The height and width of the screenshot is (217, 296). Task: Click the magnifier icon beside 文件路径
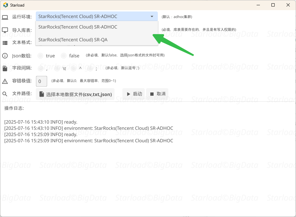pyautogui.click(x=5, y=94)
